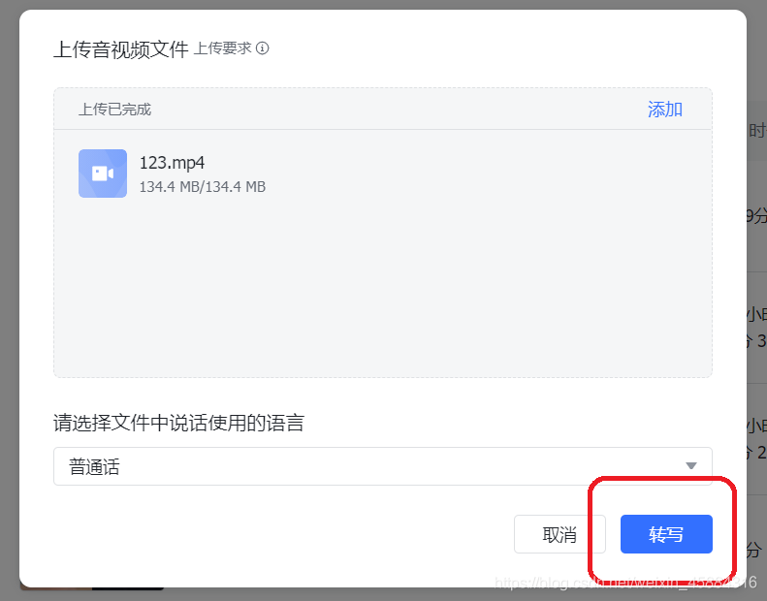Click the dropdown arrow of language selector

coord(691,465)
